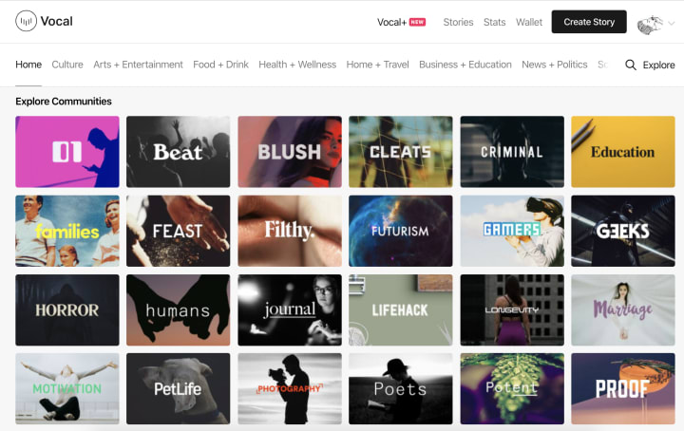Click the Explore link
This screenshot has height=431, width=684.
click(x=658, y=65)
